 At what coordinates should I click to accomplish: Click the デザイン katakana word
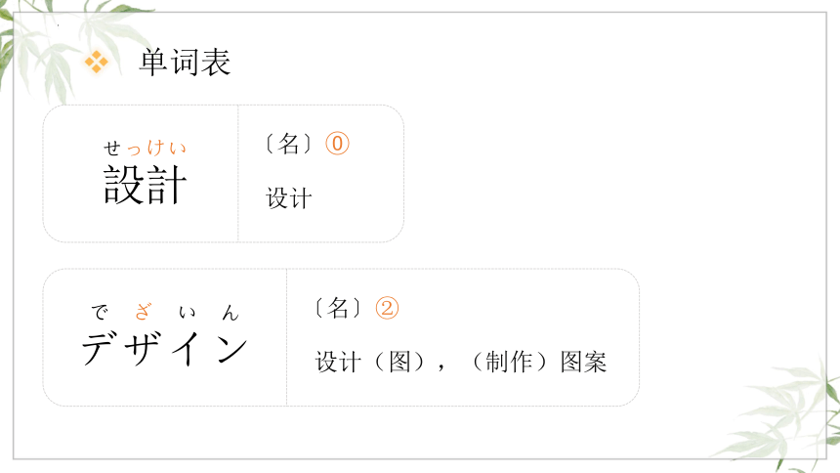tap(164, 349)
